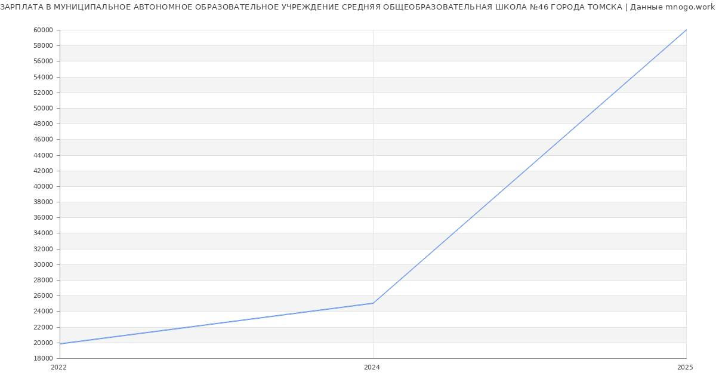Click the x-axis label 2024
This screenshot has height=388, width=716.
[372, 368]
